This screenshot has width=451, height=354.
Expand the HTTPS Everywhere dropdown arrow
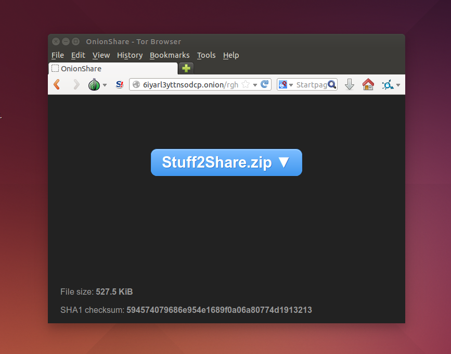pyautogui.click(x=398, y=85)
